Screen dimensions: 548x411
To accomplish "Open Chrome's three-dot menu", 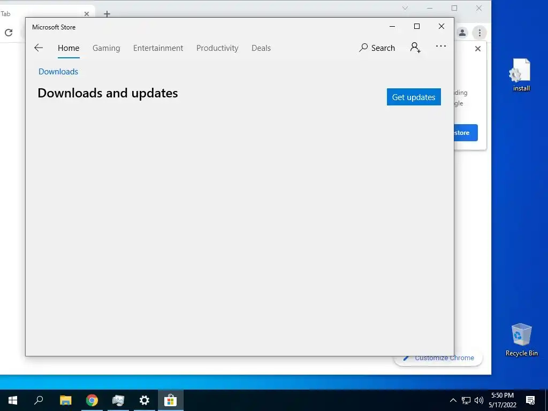I will (479, 33).
